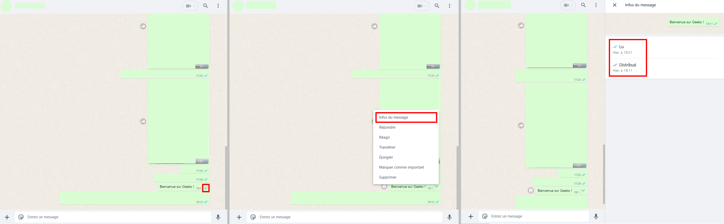Click the Hier, à 19:11 delivered time
This screenshot has height=224, width=724.
pyautogui.click(x=622, y=71)
